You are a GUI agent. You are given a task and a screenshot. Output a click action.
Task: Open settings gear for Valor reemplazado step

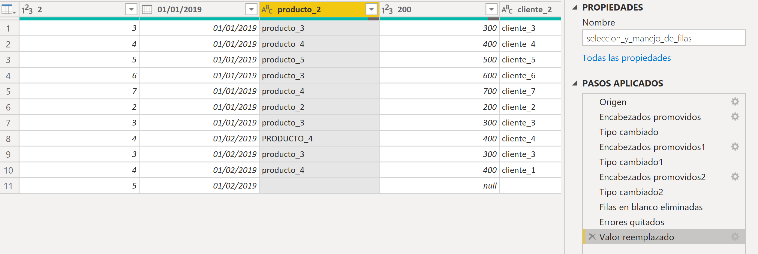coord(735,237)
